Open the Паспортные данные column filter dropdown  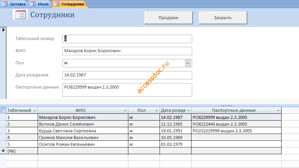click(278, 110)
